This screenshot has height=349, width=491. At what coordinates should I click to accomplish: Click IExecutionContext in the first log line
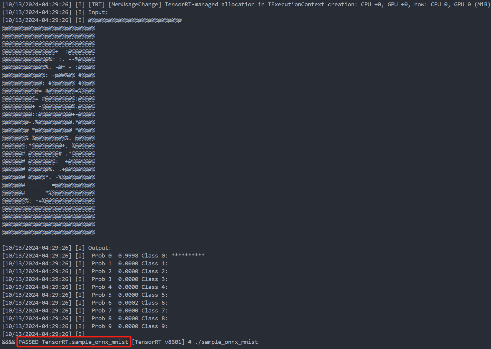pos(296,5)
